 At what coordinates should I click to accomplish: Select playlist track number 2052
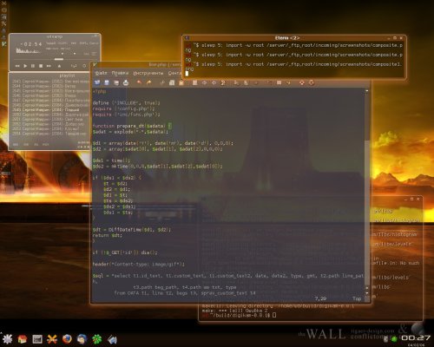coord(50,124)
